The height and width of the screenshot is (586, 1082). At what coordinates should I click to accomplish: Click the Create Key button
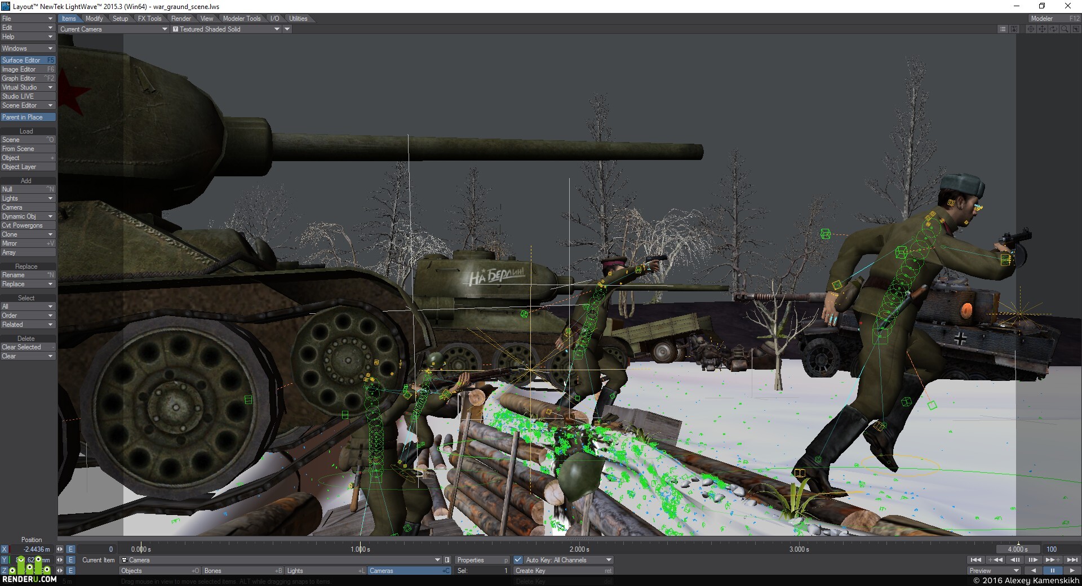pyautogui.click(x=563, y=571)
